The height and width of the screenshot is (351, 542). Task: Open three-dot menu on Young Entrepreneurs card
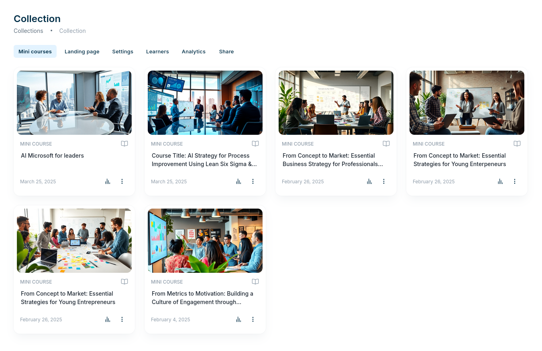[x=122, y=319]
